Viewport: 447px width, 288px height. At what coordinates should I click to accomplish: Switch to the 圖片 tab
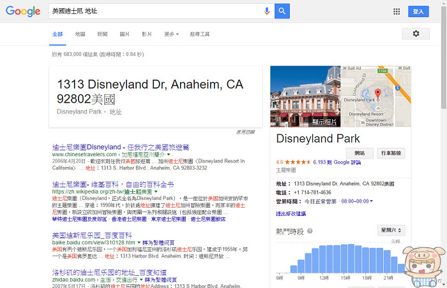[x=125, y=34]
